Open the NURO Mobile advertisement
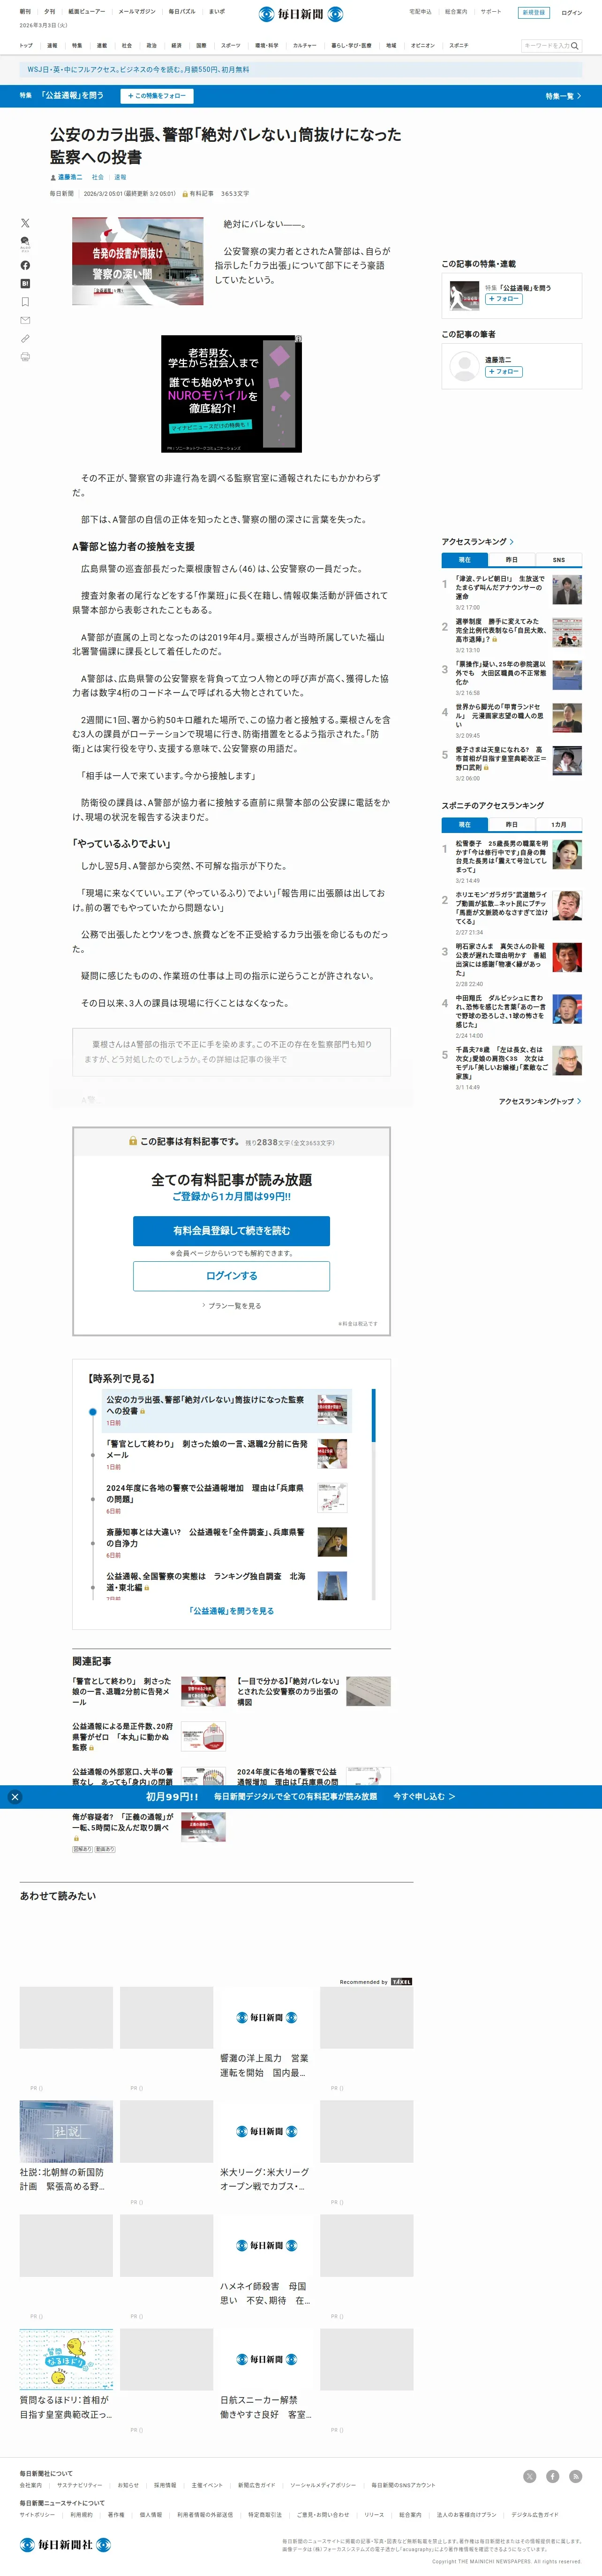The width and height of the screenshot is (602, 2576). (232, 394)
